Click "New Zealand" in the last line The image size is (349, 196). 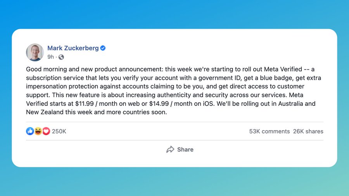point(45,112)
